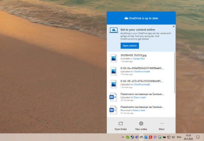Select file 0-02-05-a72c475c2132260b1e95...
This screenshot has width=204, height=141.
(142, 81)
